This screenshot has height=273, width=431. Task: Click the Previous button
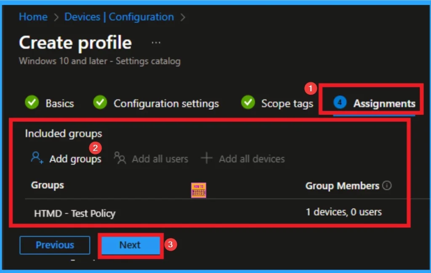[55, 245]
